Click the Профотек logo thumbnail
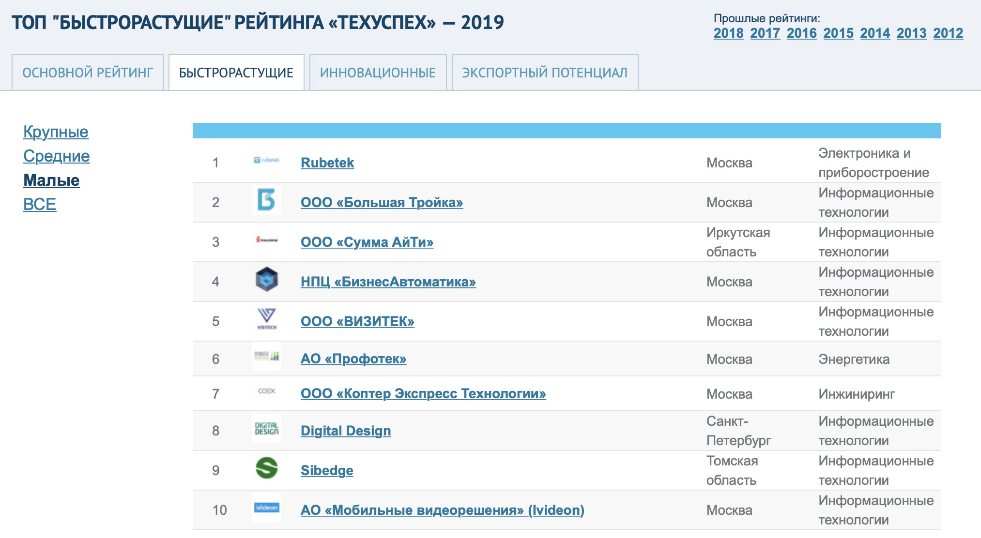Screen dimensions: 981x538 coord(267,357)
